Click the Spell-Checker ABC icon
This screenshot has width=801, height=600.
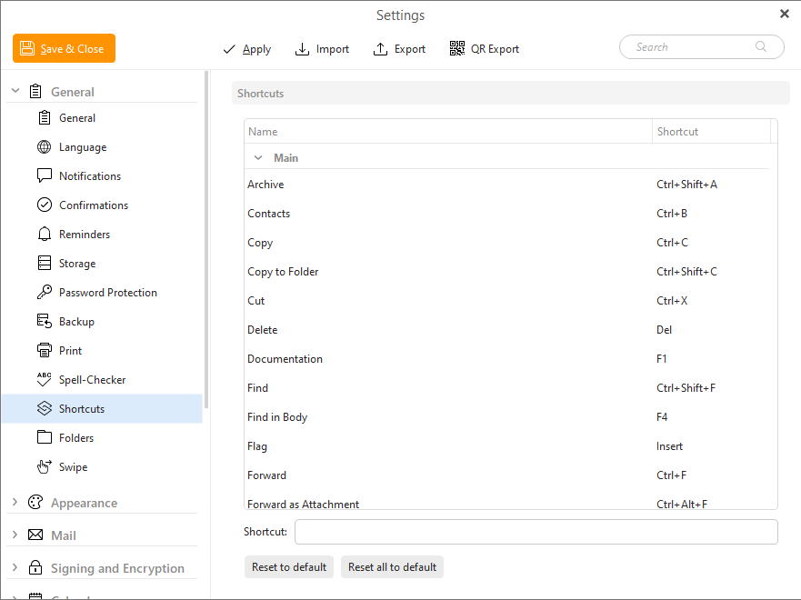click(44, 380)
